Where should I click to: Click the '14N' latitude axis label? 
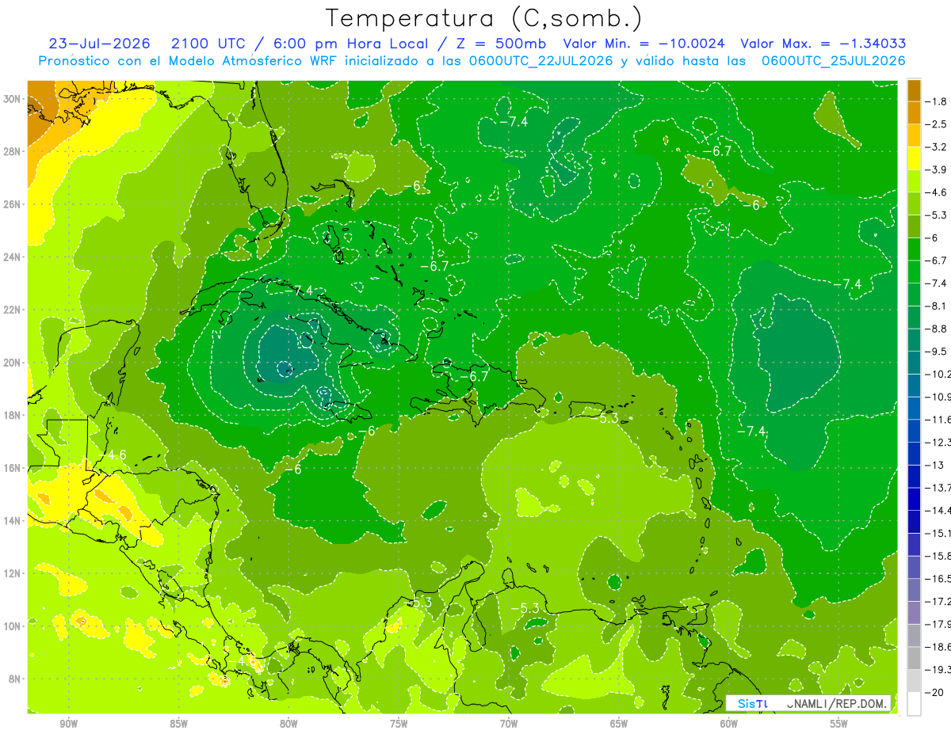coord(12,521)
